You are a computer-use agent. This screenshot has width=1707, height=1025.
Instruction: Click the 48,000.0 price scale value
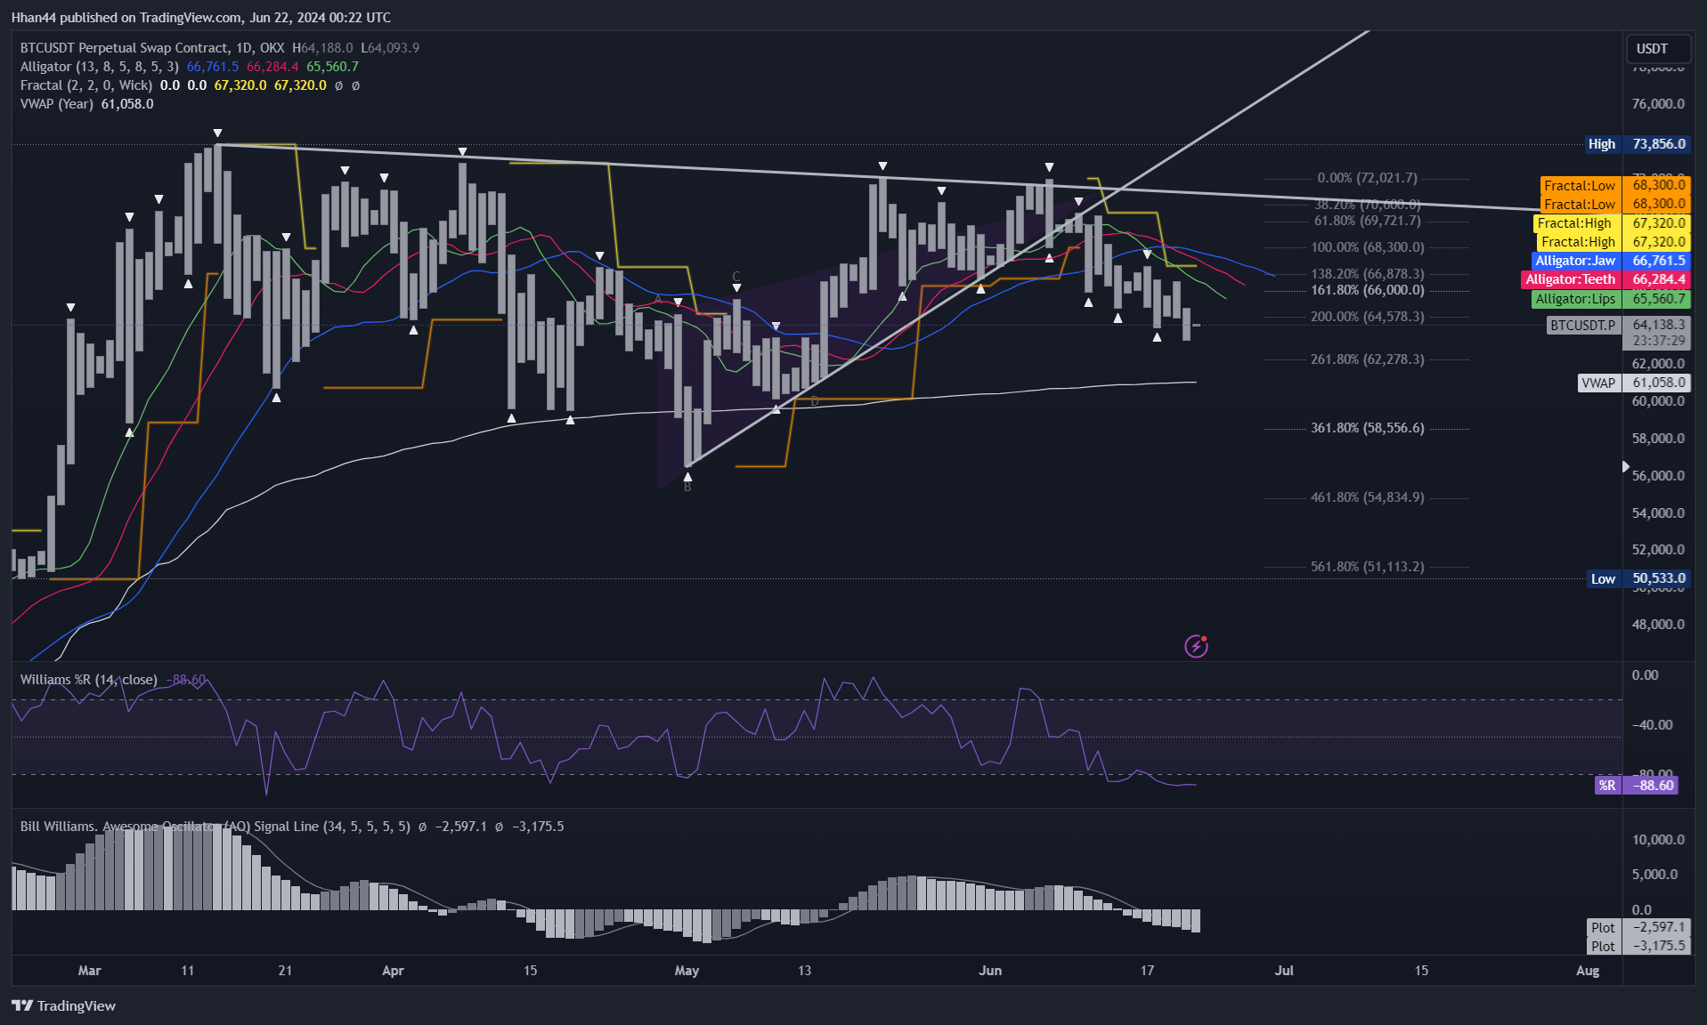(x=1658, y=624)
